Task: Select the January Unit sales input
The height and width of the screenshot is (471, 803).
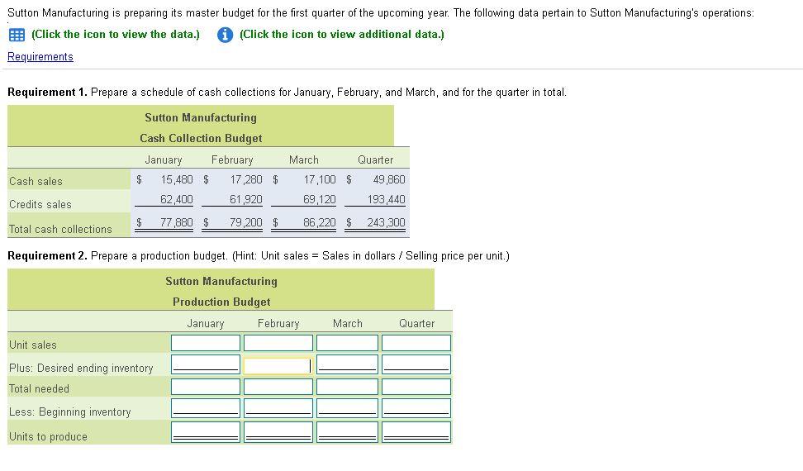Action: (206, 342)
